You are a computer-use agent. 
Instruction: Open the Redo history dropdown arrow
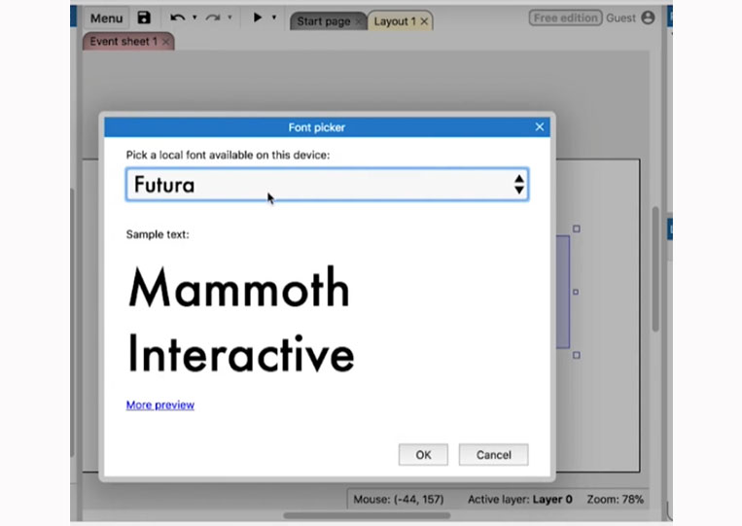pyautogui.click(x=230, y=18)
